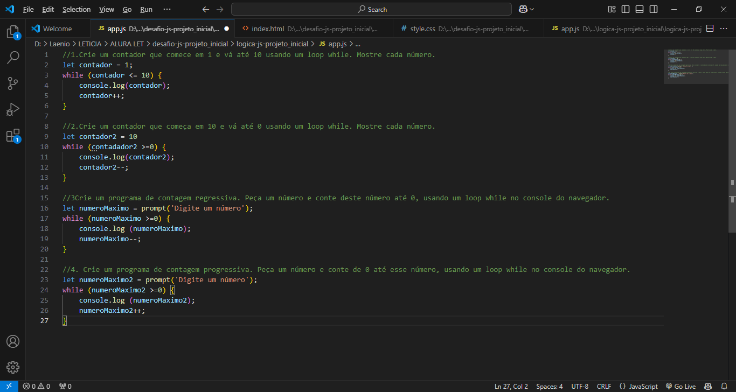Image resolution: width=736 pixels, height=392 pixels.
Task: Change the Spaces: 4 indentation setting
Action: point(550,386)
